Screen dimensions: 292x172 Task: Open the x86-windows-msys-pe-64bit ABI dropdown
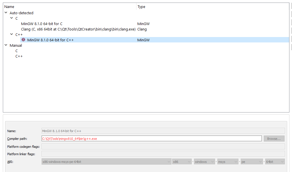click(x=106, y=162)
